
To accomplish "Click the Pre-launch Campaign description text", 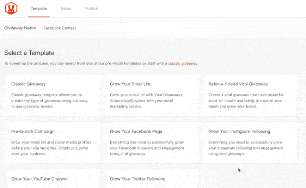I will 51,147.
